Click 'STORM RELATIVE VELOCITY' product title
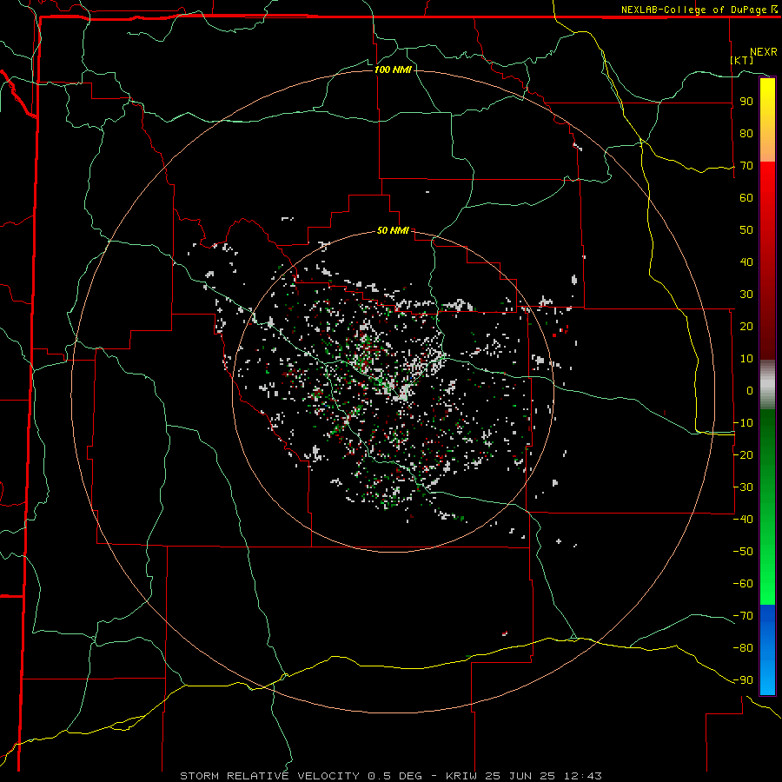This screenshot has width=782, height=782. click(x=269, y=776)
